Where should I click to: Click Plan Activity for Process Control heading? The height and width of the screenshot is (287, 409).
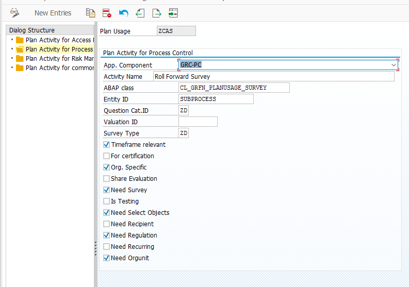coord(148,53)
